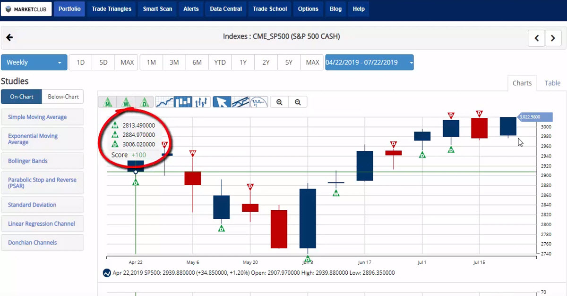Select the Daily trade triangle icon
Viewport: 567px width, 296px height.
click(144, 102)
